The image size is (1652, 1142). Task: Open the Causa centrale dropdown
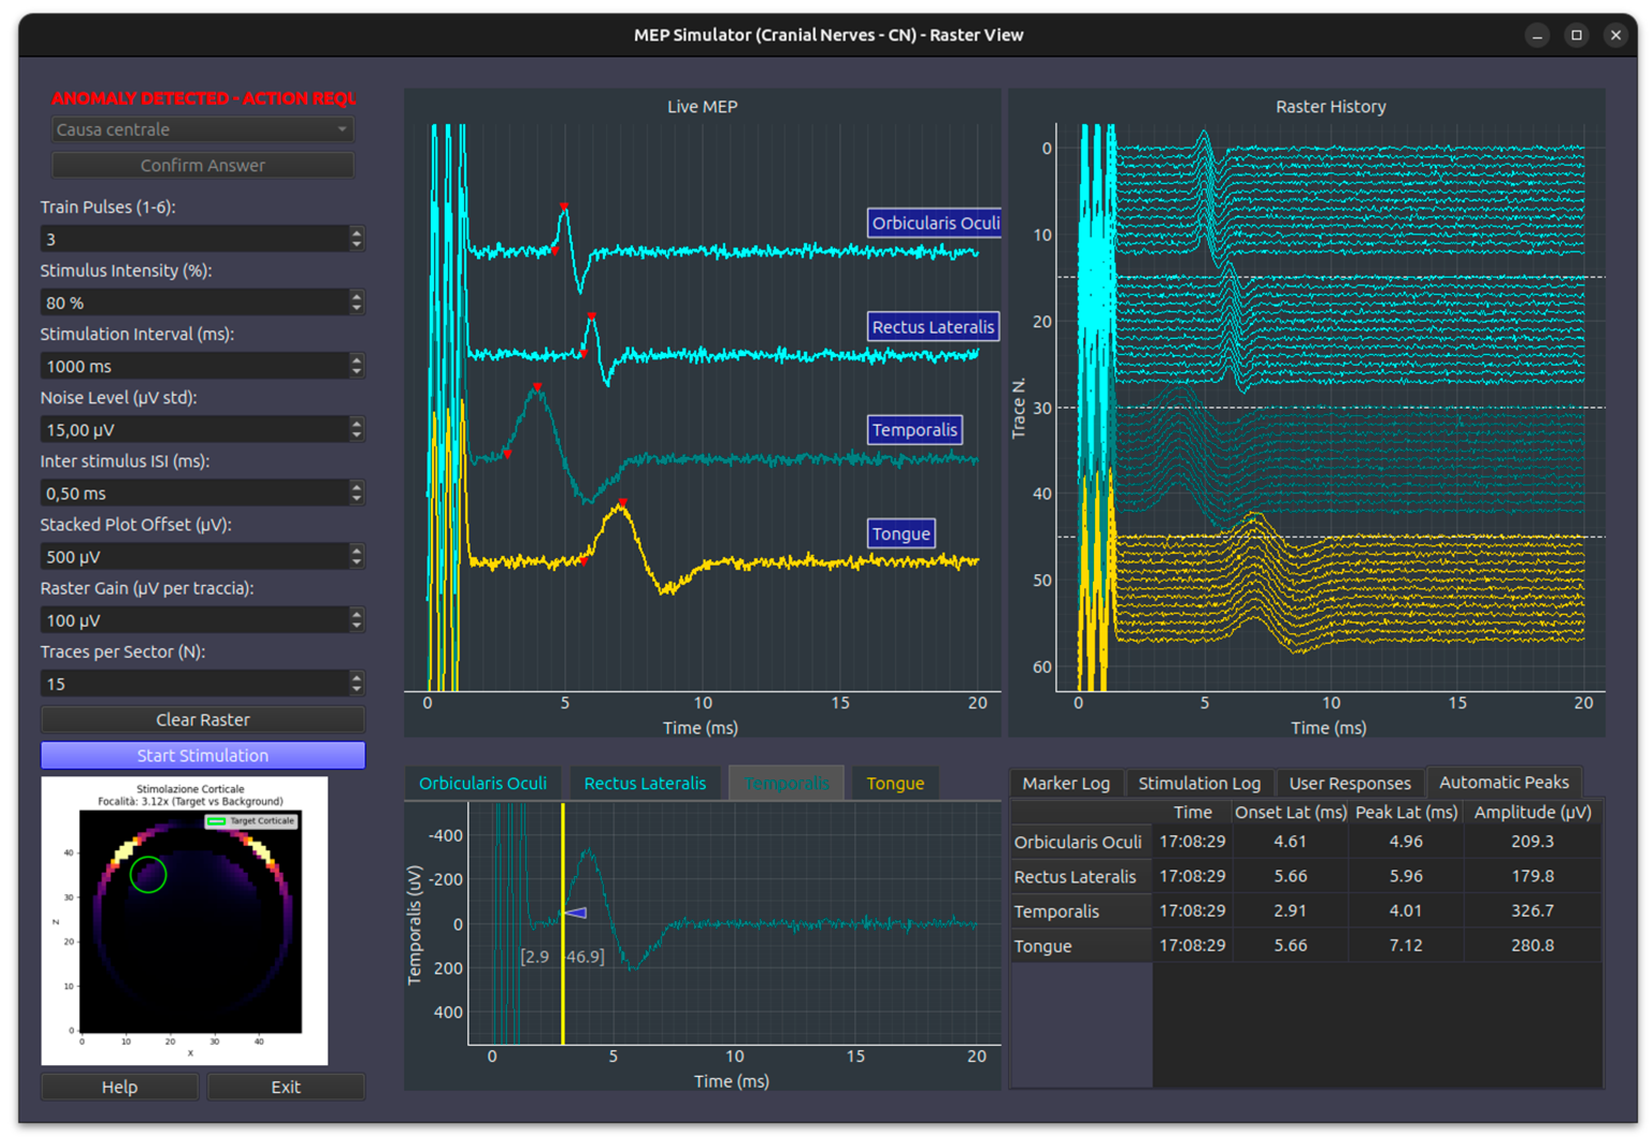203,129
